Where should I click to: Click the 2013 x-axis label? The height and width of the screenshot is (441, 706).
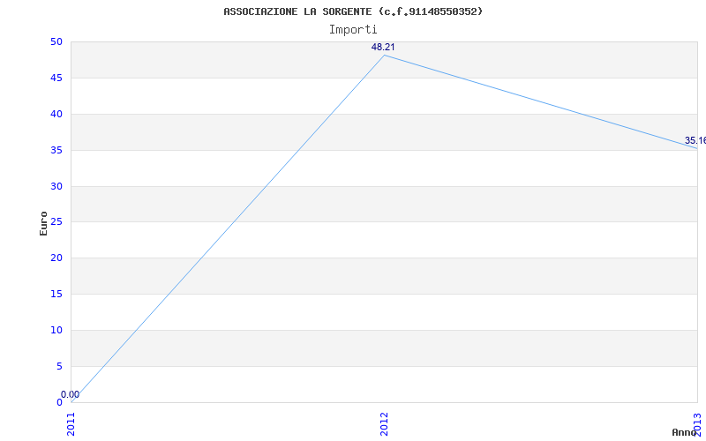[x=697, y=424]
